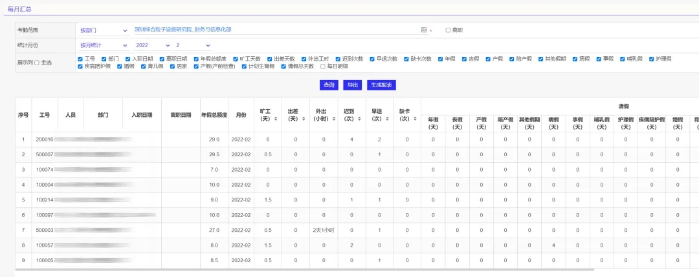Expand the 按月统计 dropdown
The width and height of the screenshot is (699, 277).
point(104,45)
